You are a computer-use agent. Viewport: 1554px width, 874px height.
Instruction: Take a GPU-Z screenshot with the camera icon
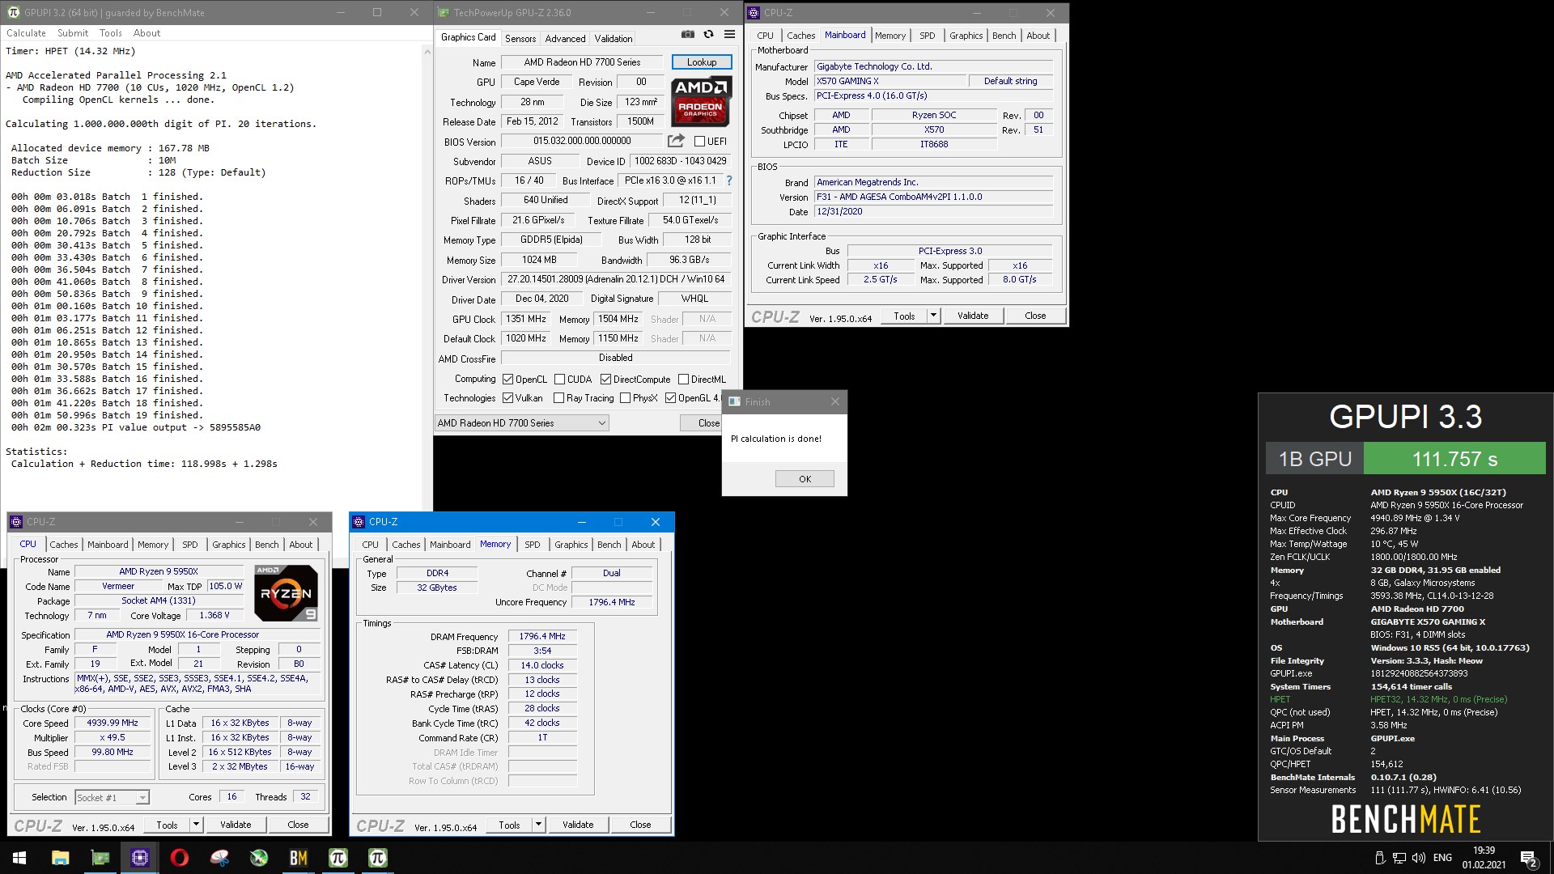tap(687, 35)
